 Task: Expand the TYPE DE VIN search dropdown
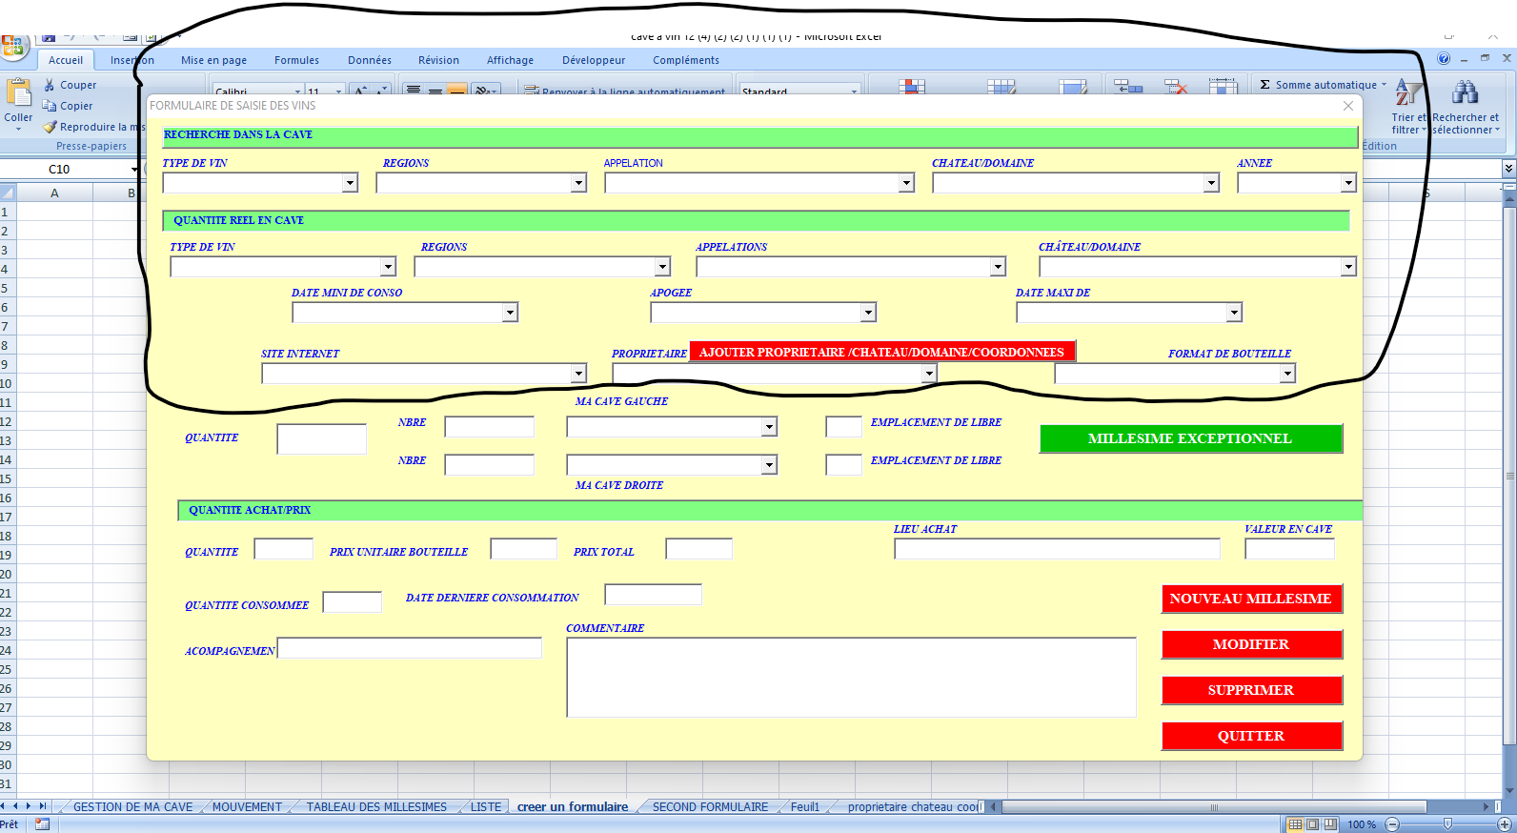click(x=350, y=183)
